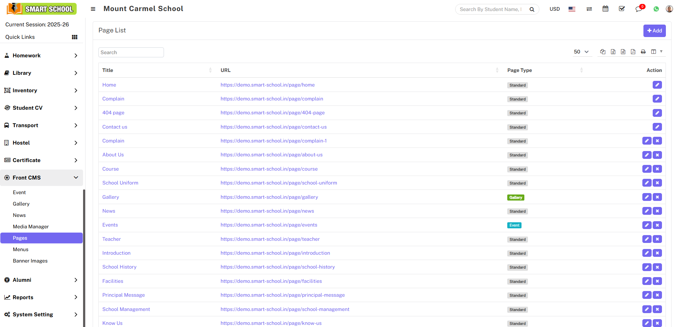Open the to-do task icon

tap(622, 8)
